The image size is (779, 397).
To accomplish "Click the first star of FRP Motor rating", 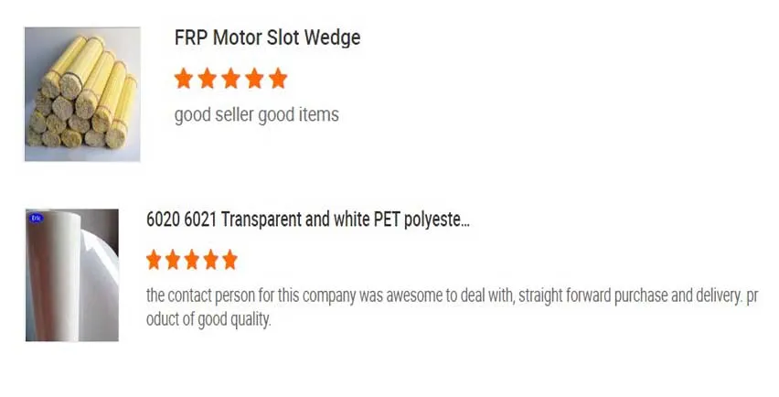I will pyautogui.click(x=184, y=79).
